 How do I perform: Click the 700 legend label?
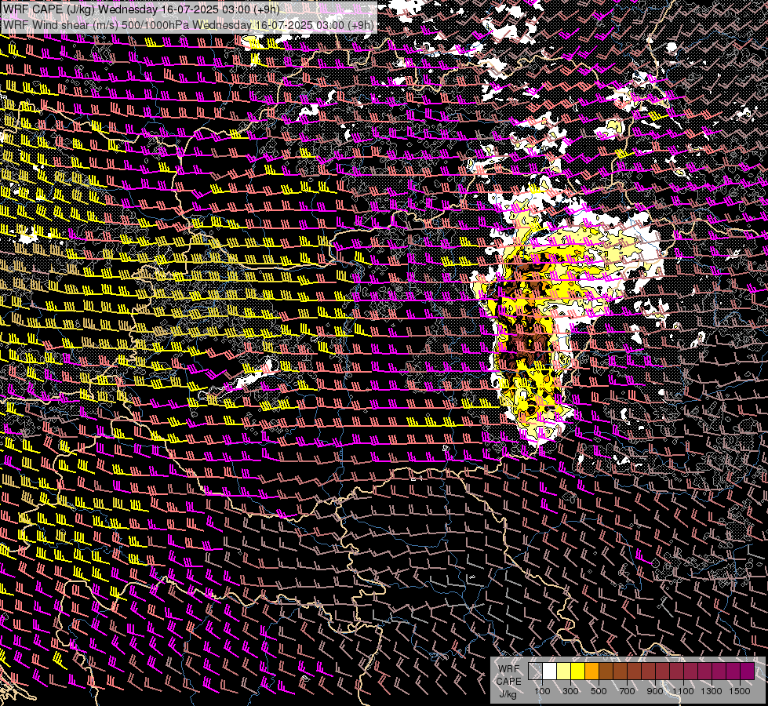(x=627, y=691)
